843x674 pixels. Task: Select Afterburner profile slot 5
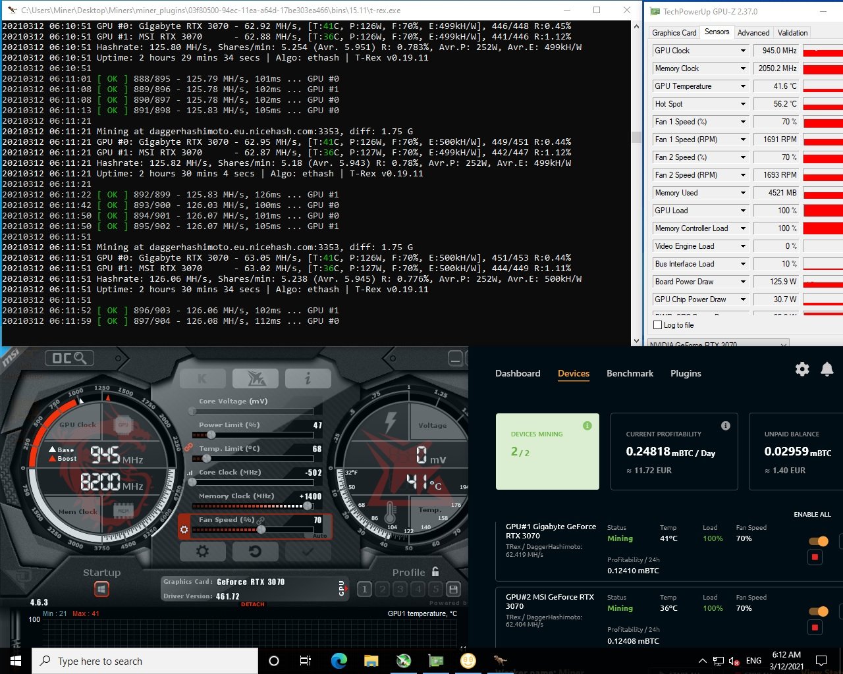[435, 589]
